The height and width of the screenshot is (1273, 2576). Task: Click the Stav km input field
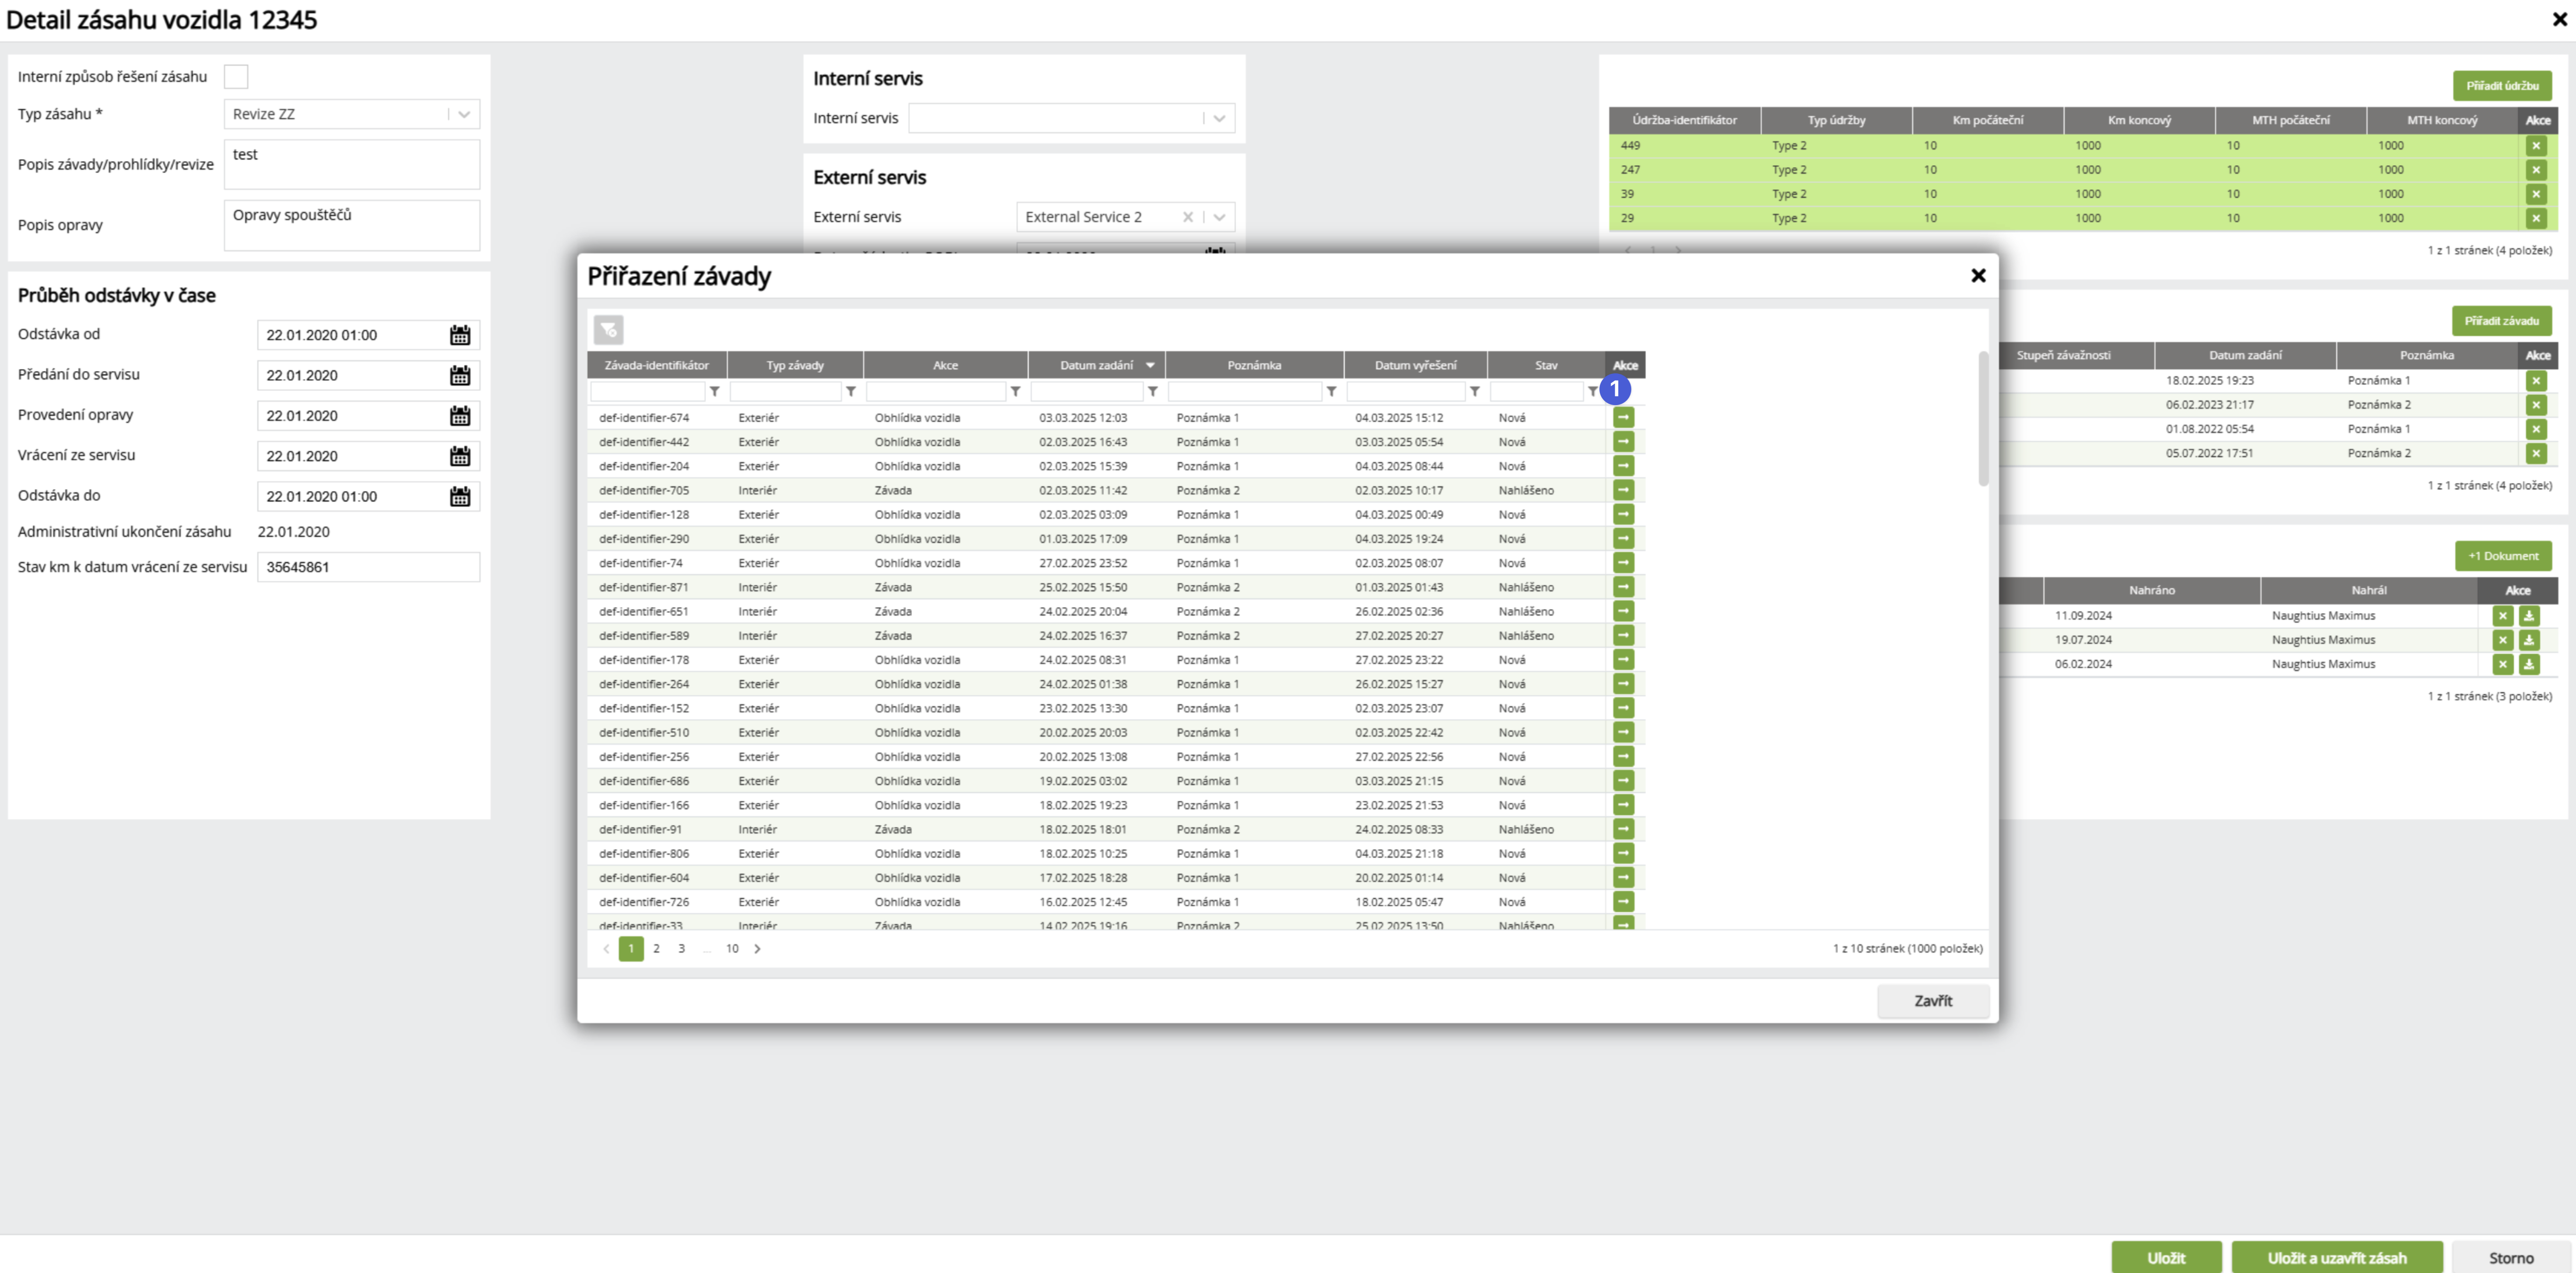click(368, 567)
